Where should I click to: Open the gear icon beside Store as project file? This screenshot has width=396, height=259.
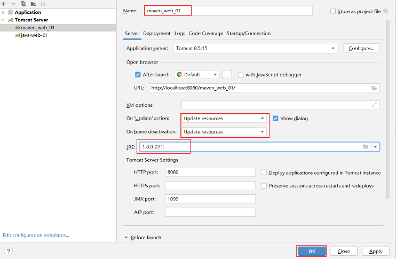point(385,11)
